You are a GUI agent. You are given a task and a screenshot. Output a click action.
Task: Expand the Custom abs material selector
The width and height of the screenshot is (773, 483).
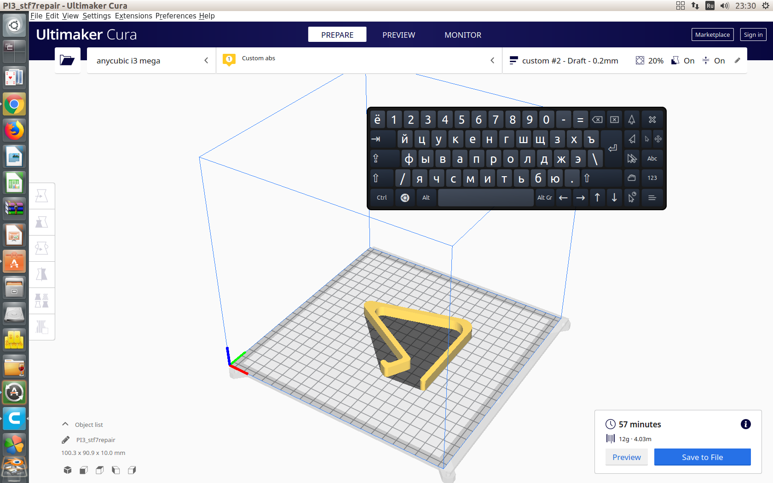tap(359, 60)
